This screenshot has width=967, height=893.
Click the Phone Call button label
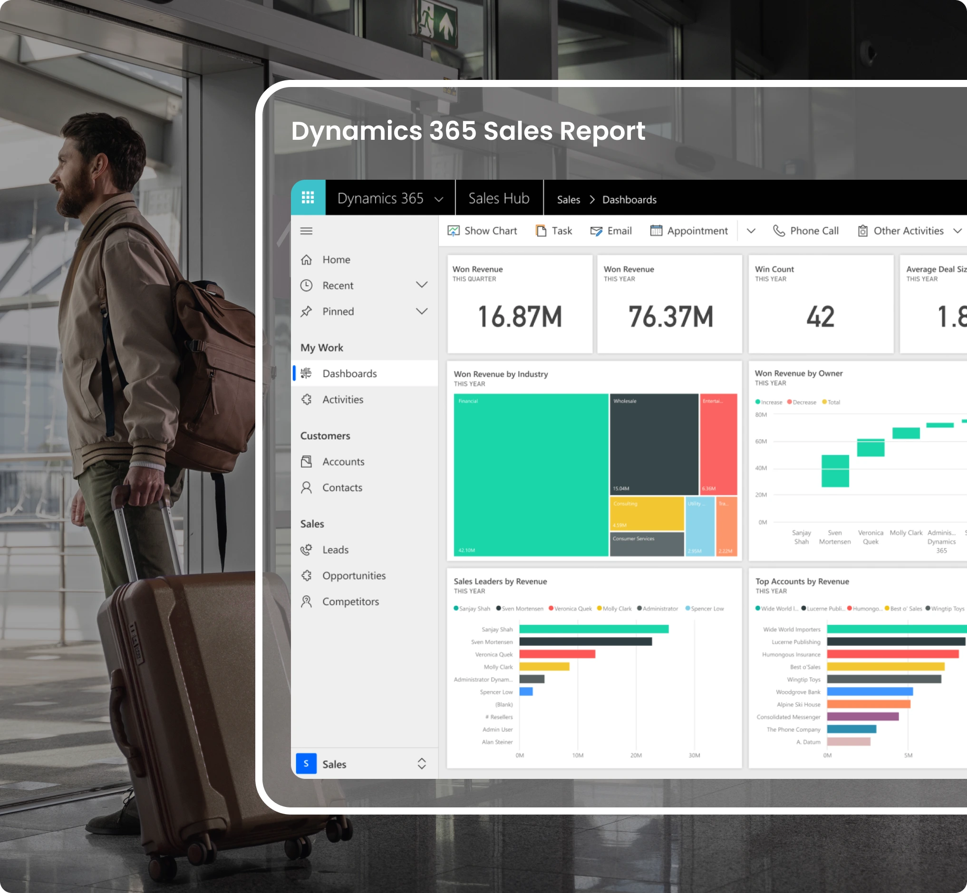[x=814, y=231]
